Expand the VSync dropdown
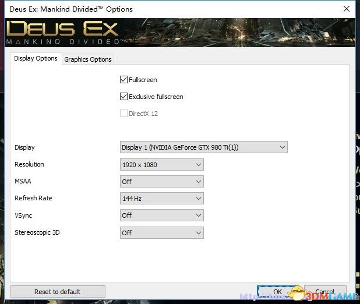The image size is (360, 304). click(x=161, y=215)
